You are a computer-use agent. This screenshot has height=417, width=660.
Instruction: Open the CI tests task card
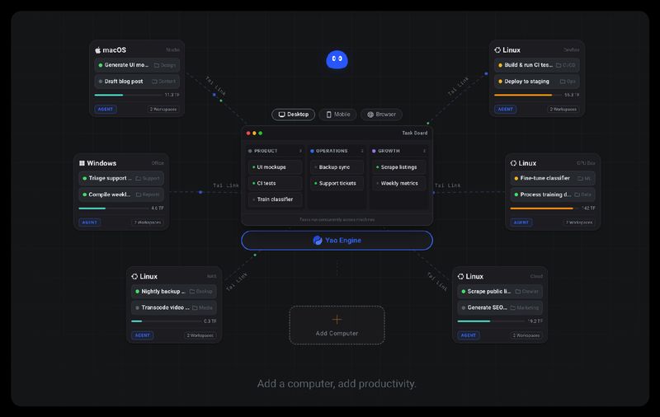275,183
